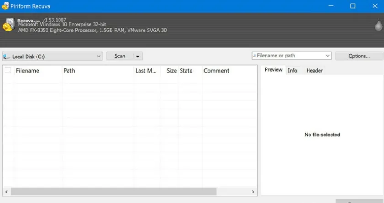Click the Piriform pear icon in header
Image resolution: width=384 pixels, height=203 pixels.
pyautogui.click(x=378, y=25)
